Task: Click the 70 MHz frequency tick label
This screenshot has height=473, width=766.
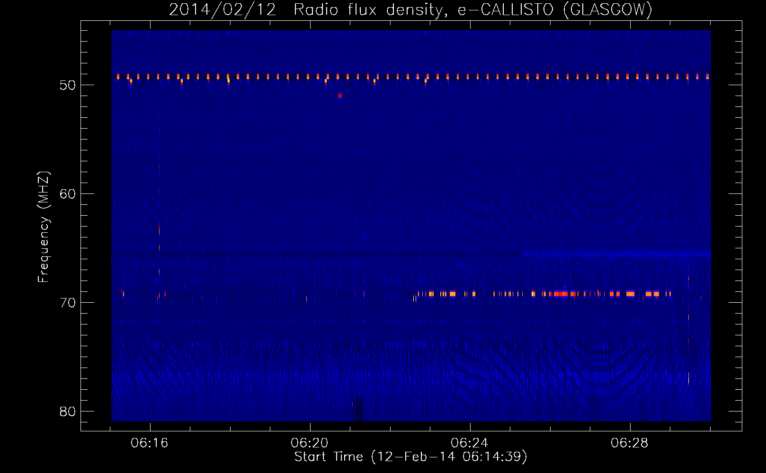Action: pos(68,303)
